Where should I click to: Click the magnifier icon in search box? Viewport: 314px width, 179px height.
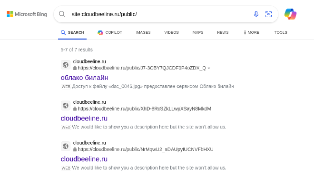coord(62,14)
